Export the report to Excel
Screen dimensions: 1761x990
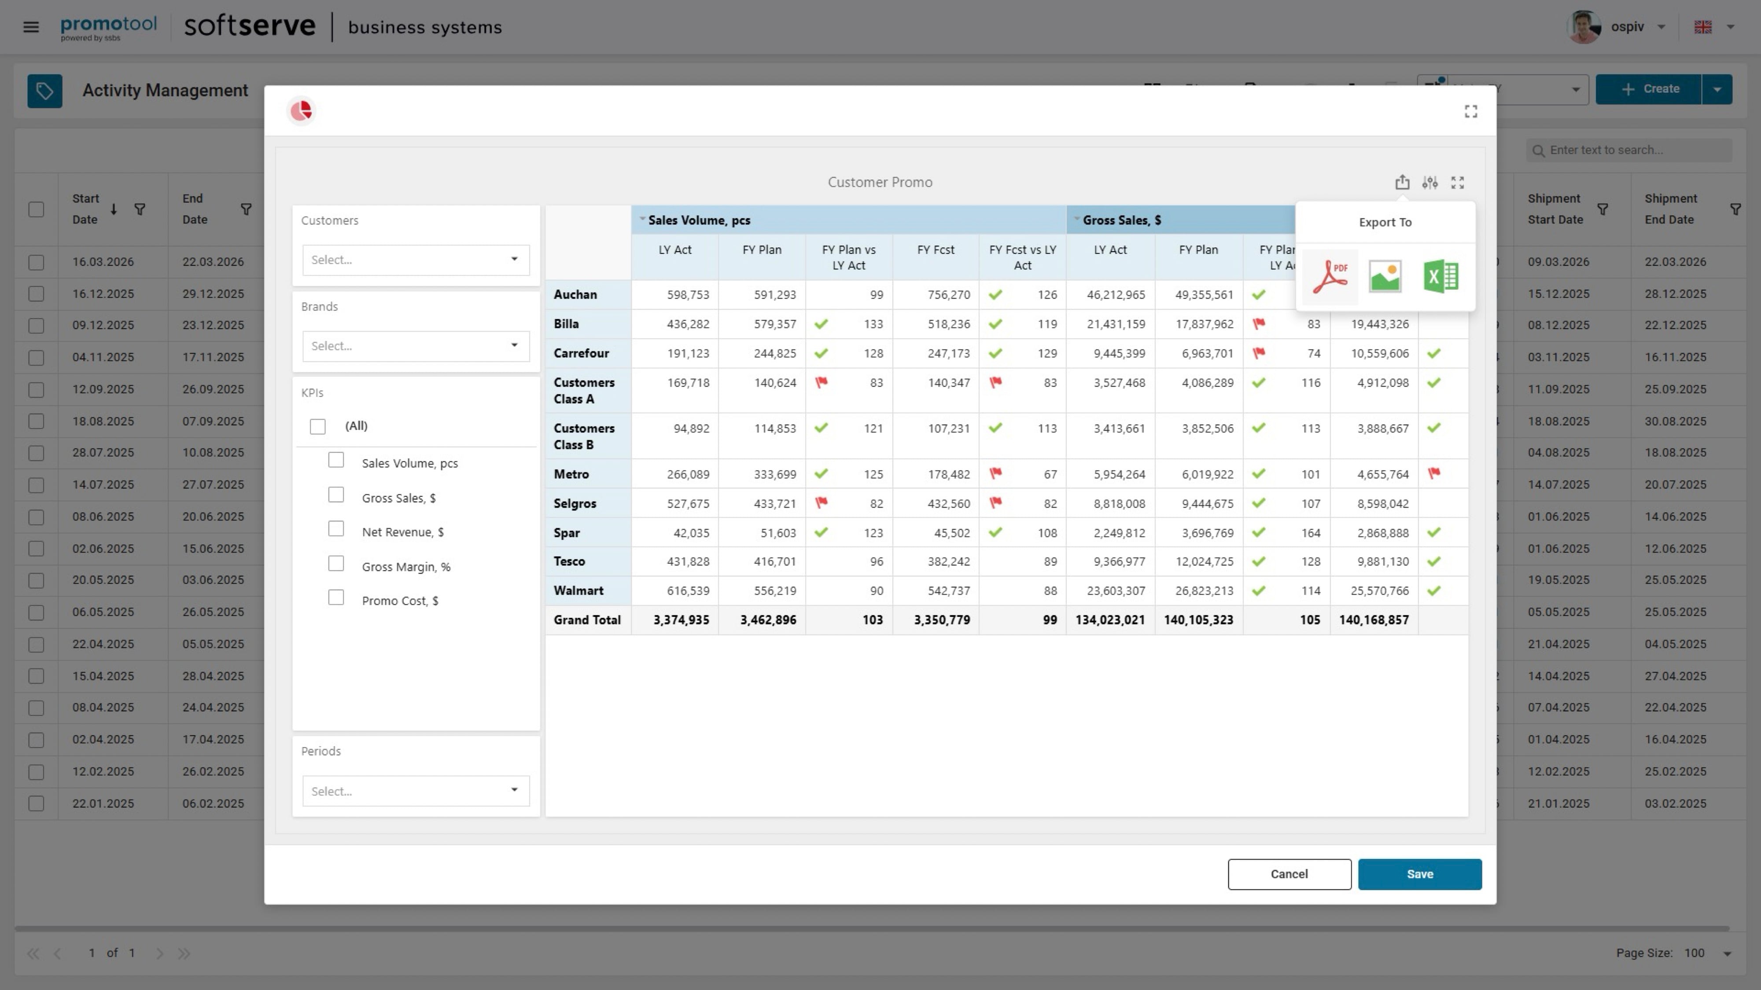point(1440,277)
